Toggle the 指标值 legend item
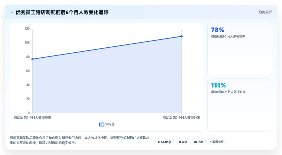Screen dimensions: 282x155 pyautogui.click(x=107, y=124)
